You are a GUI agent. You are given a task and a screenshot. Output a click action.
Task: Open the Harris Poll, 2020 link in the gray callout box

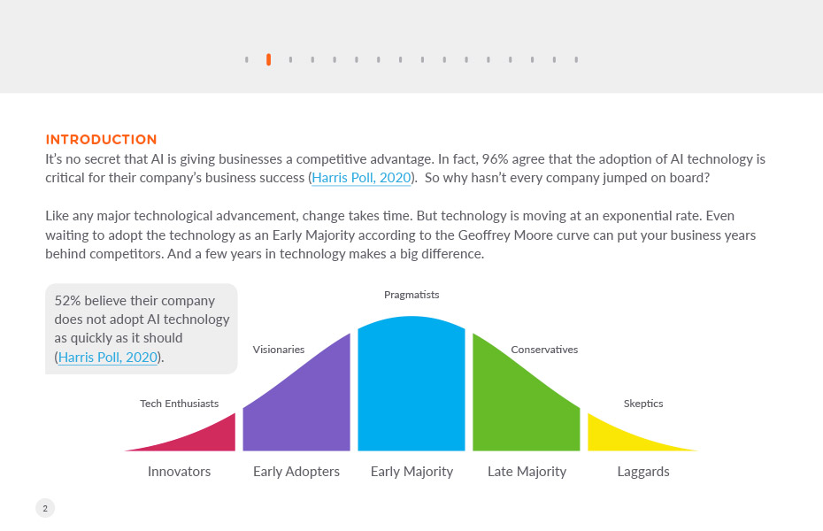click(x=108, y=358)
